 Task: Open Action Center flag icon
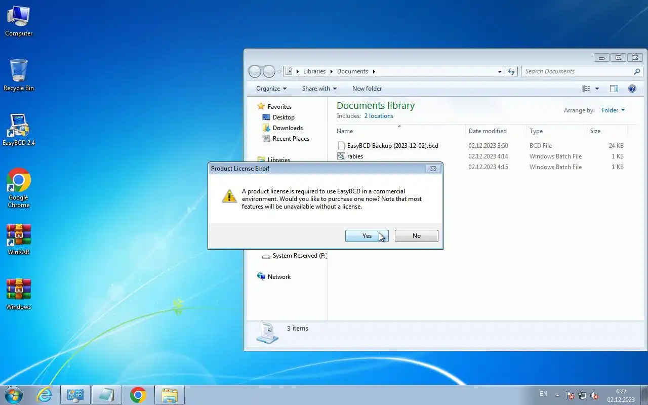click(570, 395)
